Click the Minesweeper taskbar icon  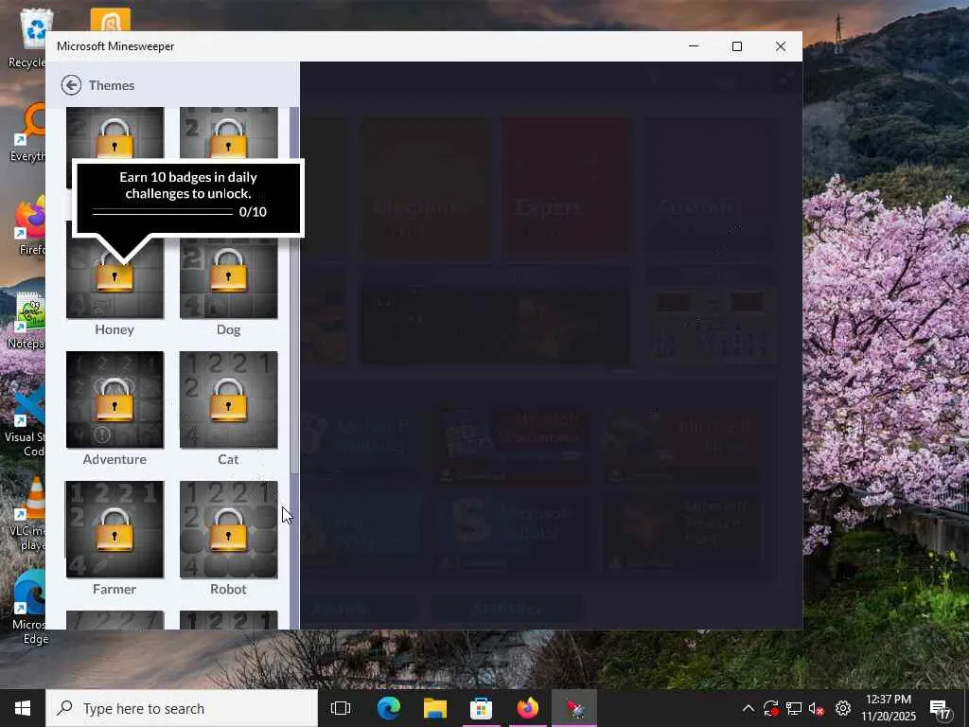[574, 708]
